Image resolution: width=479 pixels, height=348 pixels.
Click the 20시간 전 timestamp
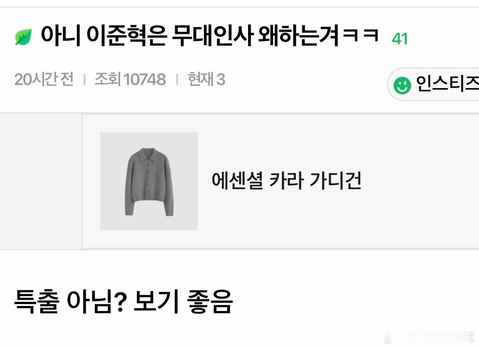(x=44, y=80)
